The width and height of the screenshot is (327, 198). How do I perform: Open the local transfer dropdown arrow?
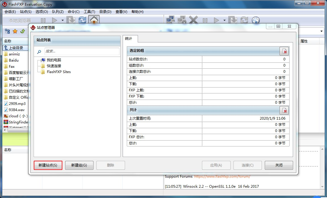point(63,20)
